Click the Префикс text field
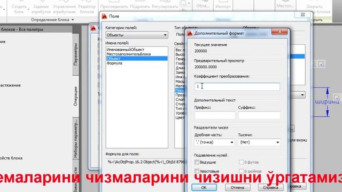 click(x=215, y=115)
